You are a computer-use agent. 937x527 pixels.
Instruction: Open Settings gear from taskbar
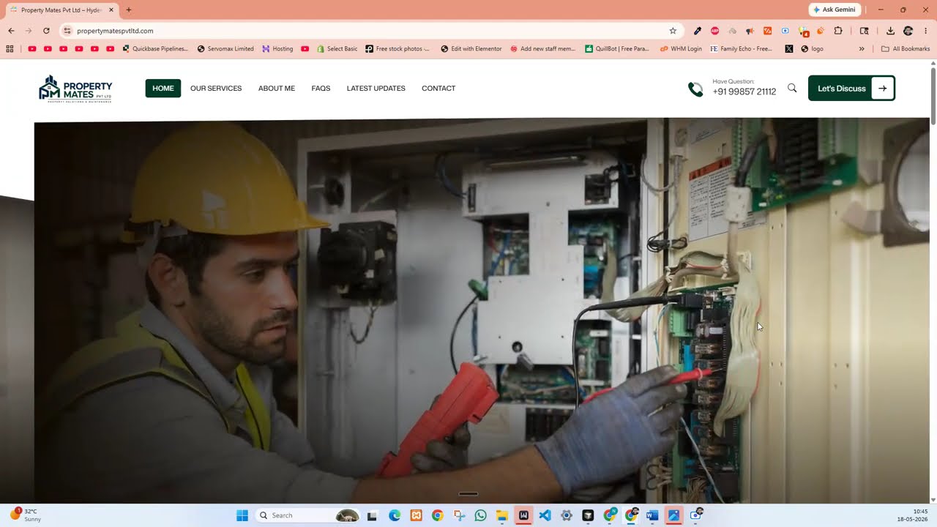(566, 515)
